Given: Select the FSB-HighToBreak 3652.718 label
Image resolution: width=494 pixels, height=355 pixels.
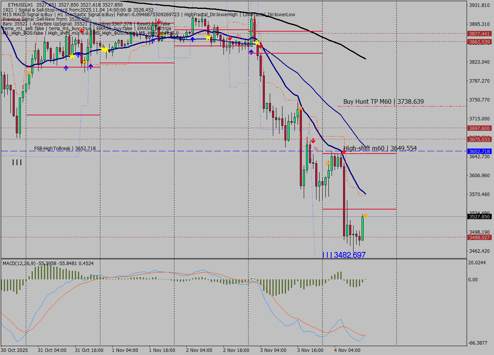Looking at the screenshot, I should pyautogui.click(x=64, y=149).
